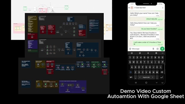Tap the number 1 key
Screen dimensions: 185x104
[x=130, y=58]
